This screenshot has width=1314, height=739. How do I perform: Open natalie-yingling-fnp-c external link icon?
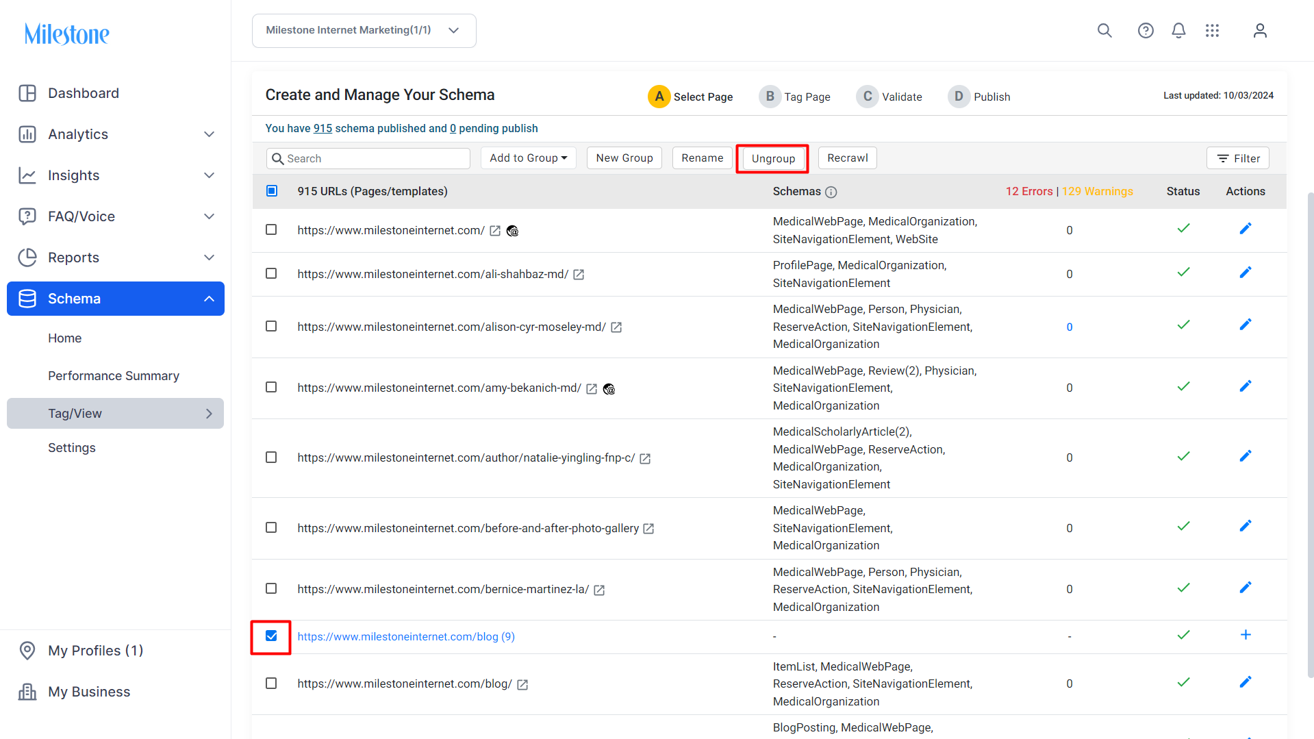coord(645,459)
